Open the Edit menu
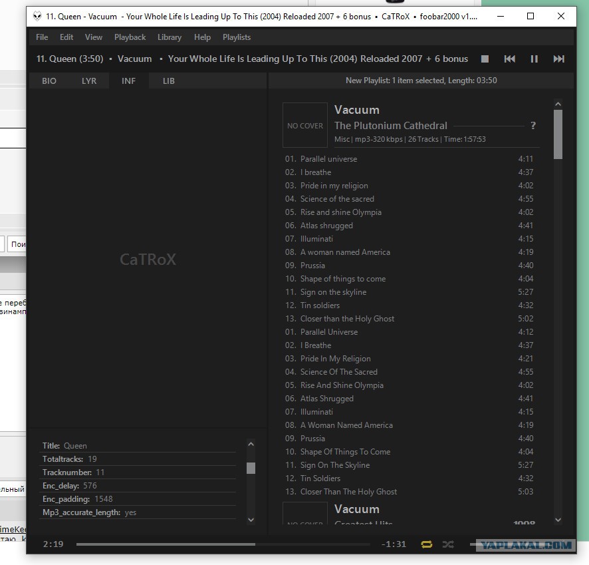 [x=66, y=37]
